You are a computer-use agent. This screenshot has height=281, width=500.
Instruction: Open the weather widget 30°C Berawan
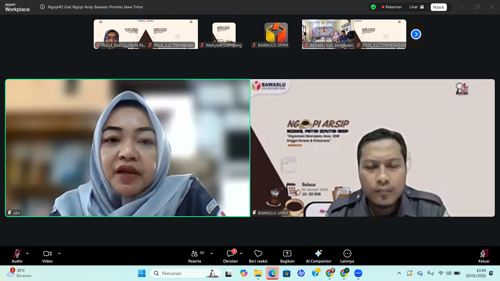(20, 273)
